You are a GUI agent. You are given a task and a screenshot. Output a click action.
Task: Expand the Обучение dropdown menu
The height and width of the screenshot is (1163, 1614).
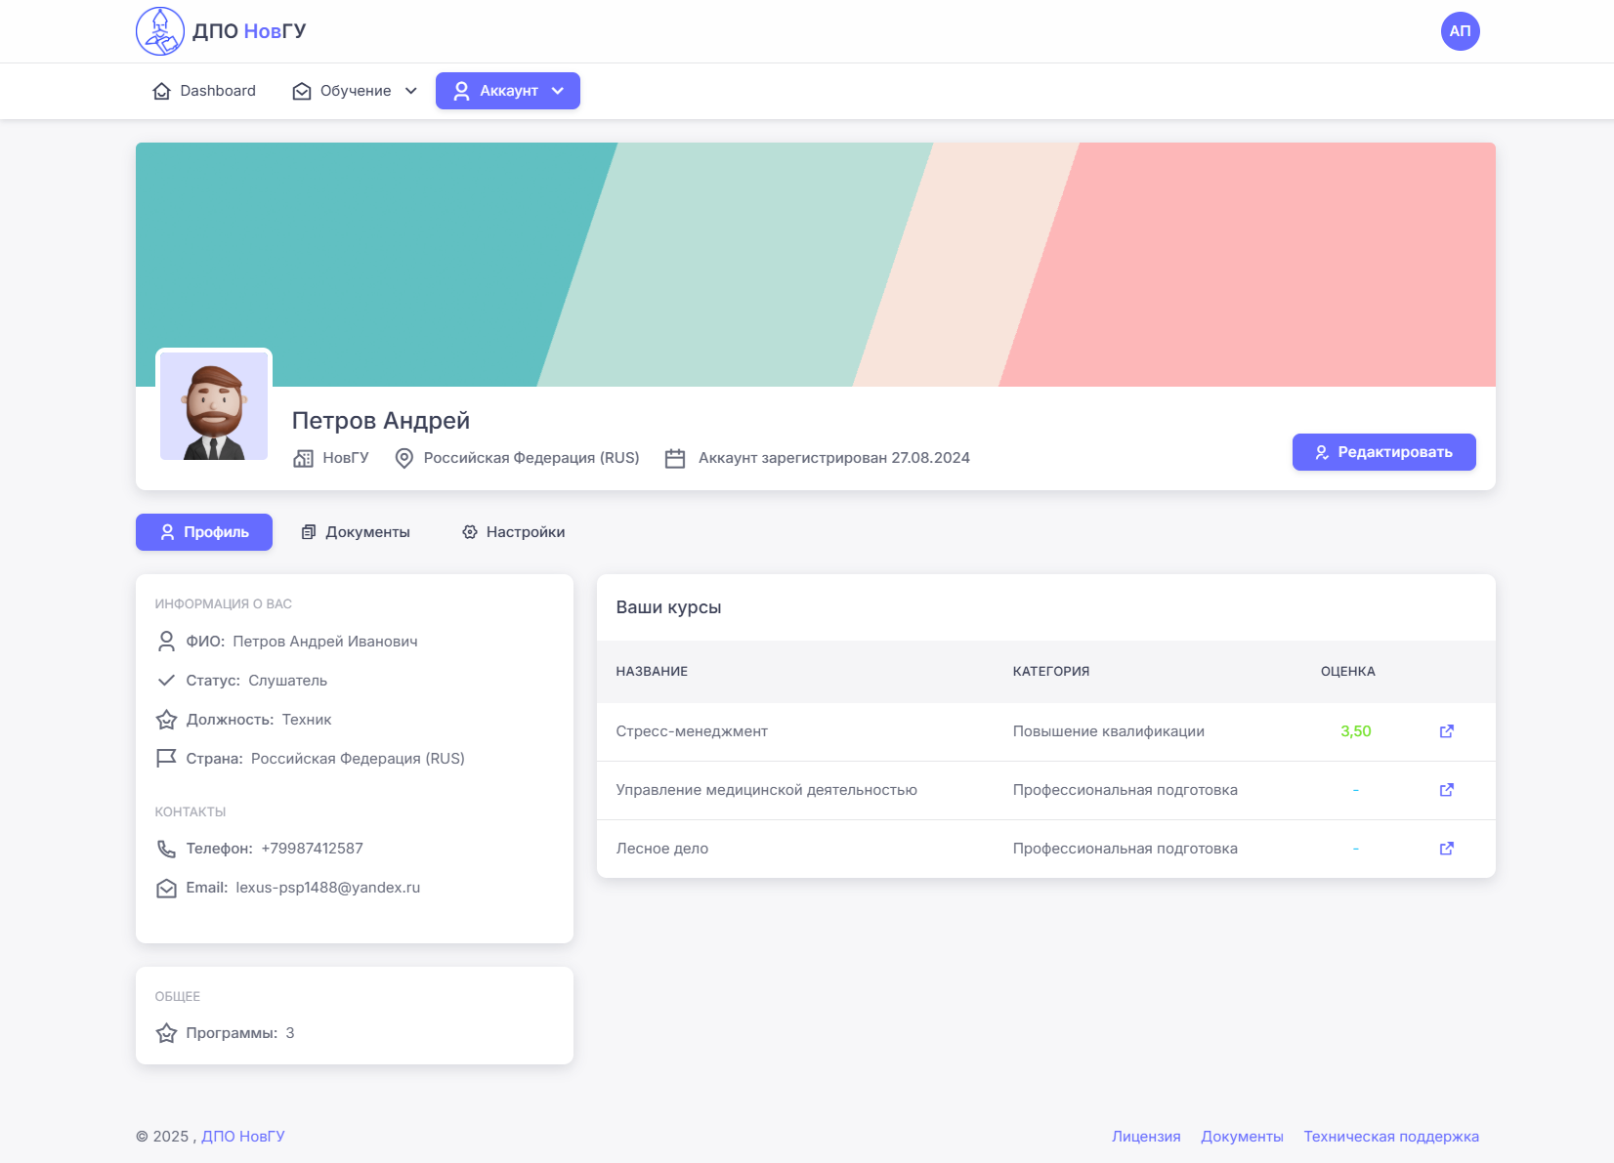355,91
